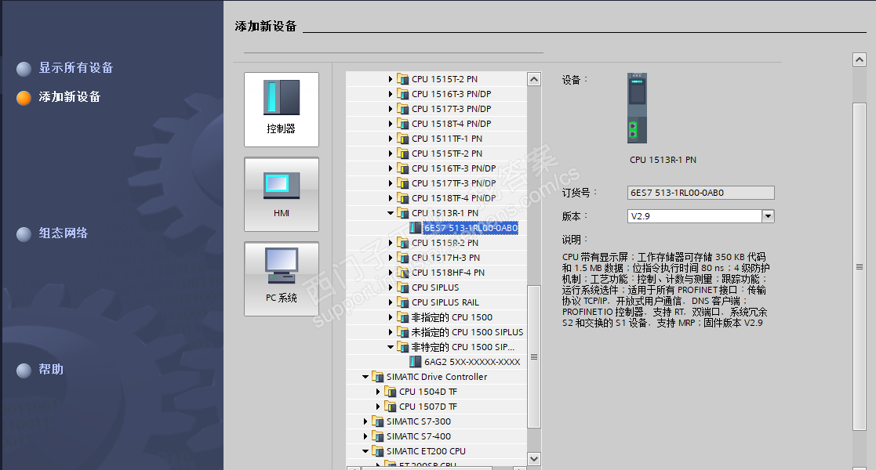Viewport: 876px width, 470px height.
Task: Click the CPU 1517H-3 PN label
Action: click(x=445, y=258)
